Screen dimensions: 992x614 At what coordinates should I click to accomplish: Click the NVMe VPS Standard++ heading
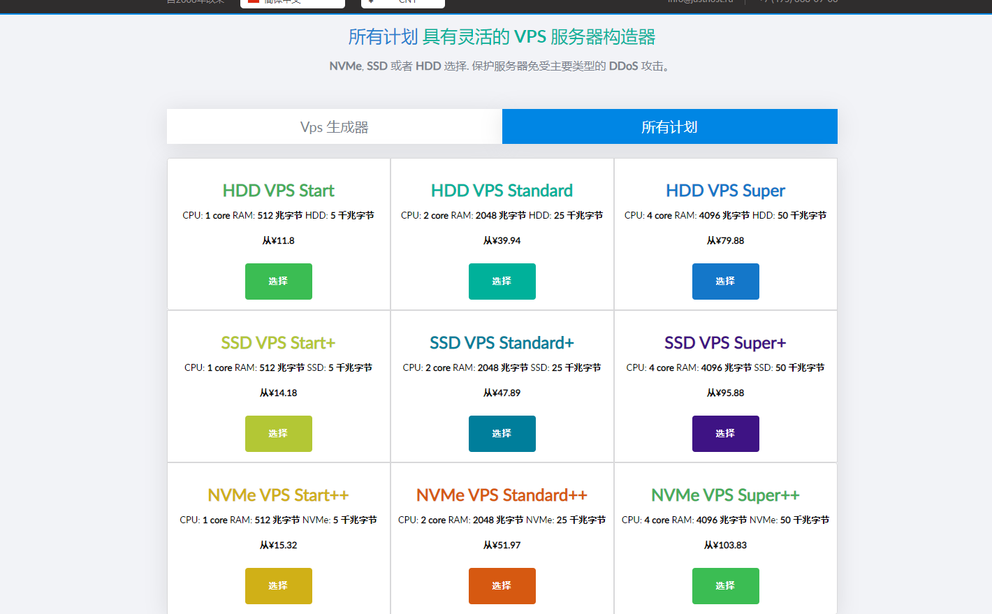pyautogui.click(x=502, y=495)
